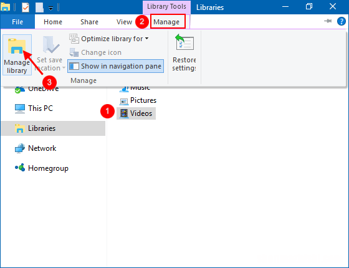The width and height of the screenshot is (349, 268).
Task: Select the Videos library
Action: pyautogui.click(x=136, y=113)
